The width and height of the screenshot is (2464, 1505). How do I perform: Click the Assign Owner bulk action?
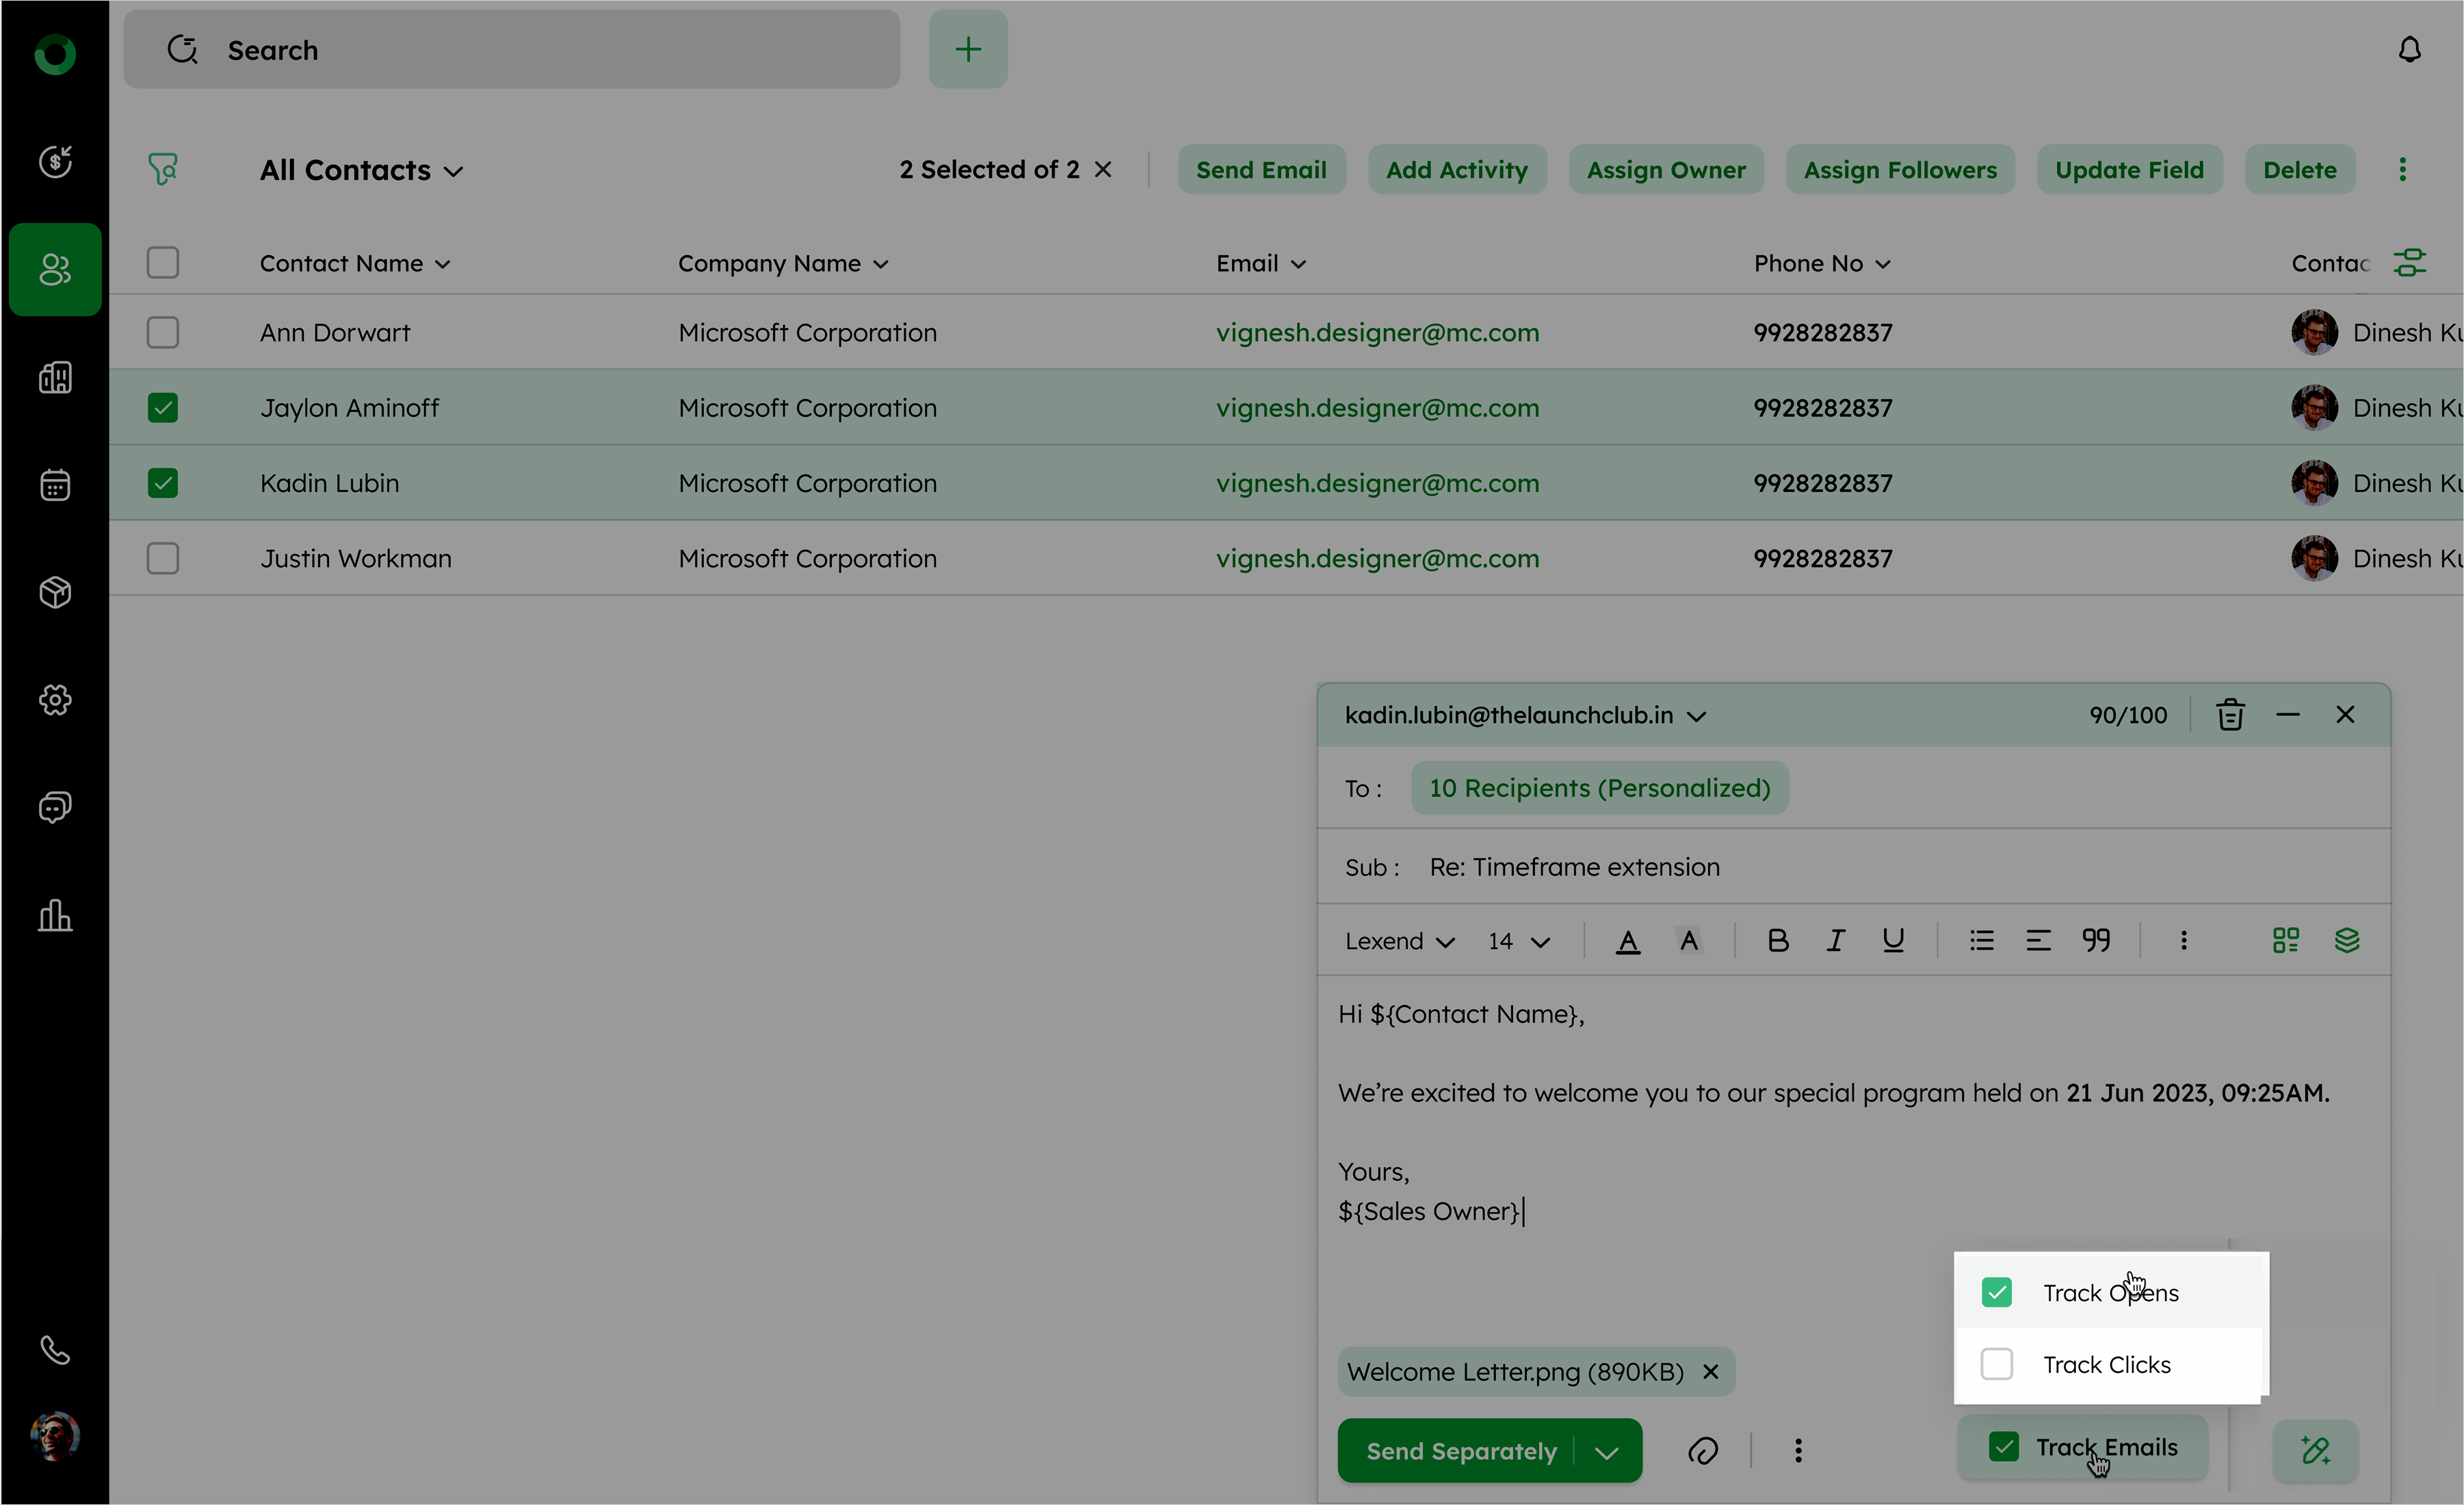(1666, 170)
